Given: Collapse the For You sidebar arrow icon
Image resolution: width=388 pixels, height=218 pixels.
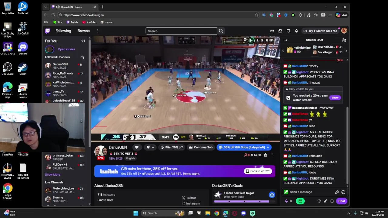Looking at the screenshot, I should pyautogui.click(x=83, y=41).
